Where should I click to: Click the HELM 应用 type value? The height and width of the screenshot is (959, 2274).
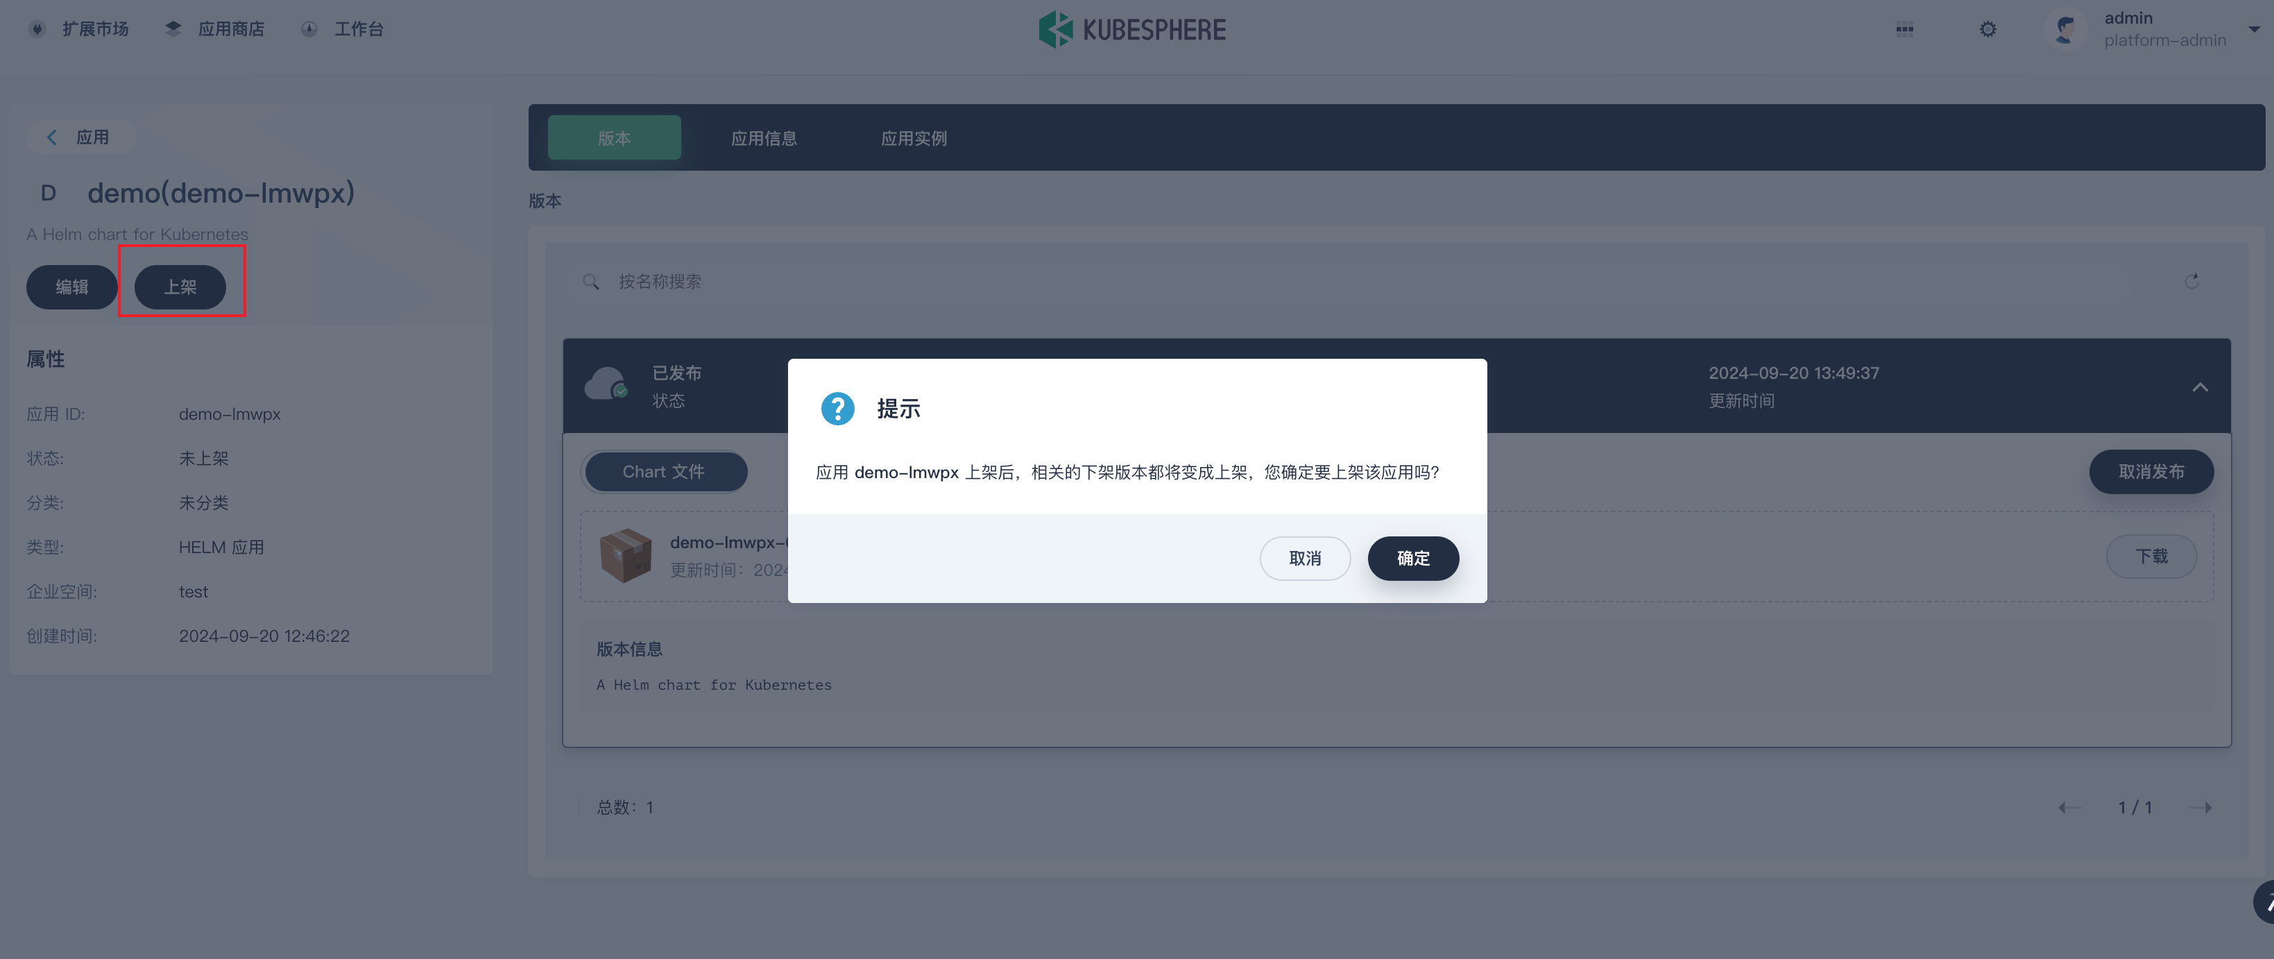(221, 547)
